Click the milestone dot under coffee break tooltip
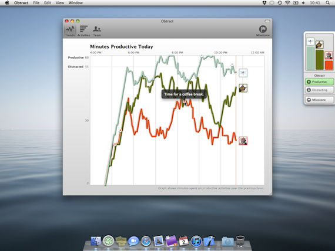The width and height of the screenshot is (335, 251). (185, 101)
